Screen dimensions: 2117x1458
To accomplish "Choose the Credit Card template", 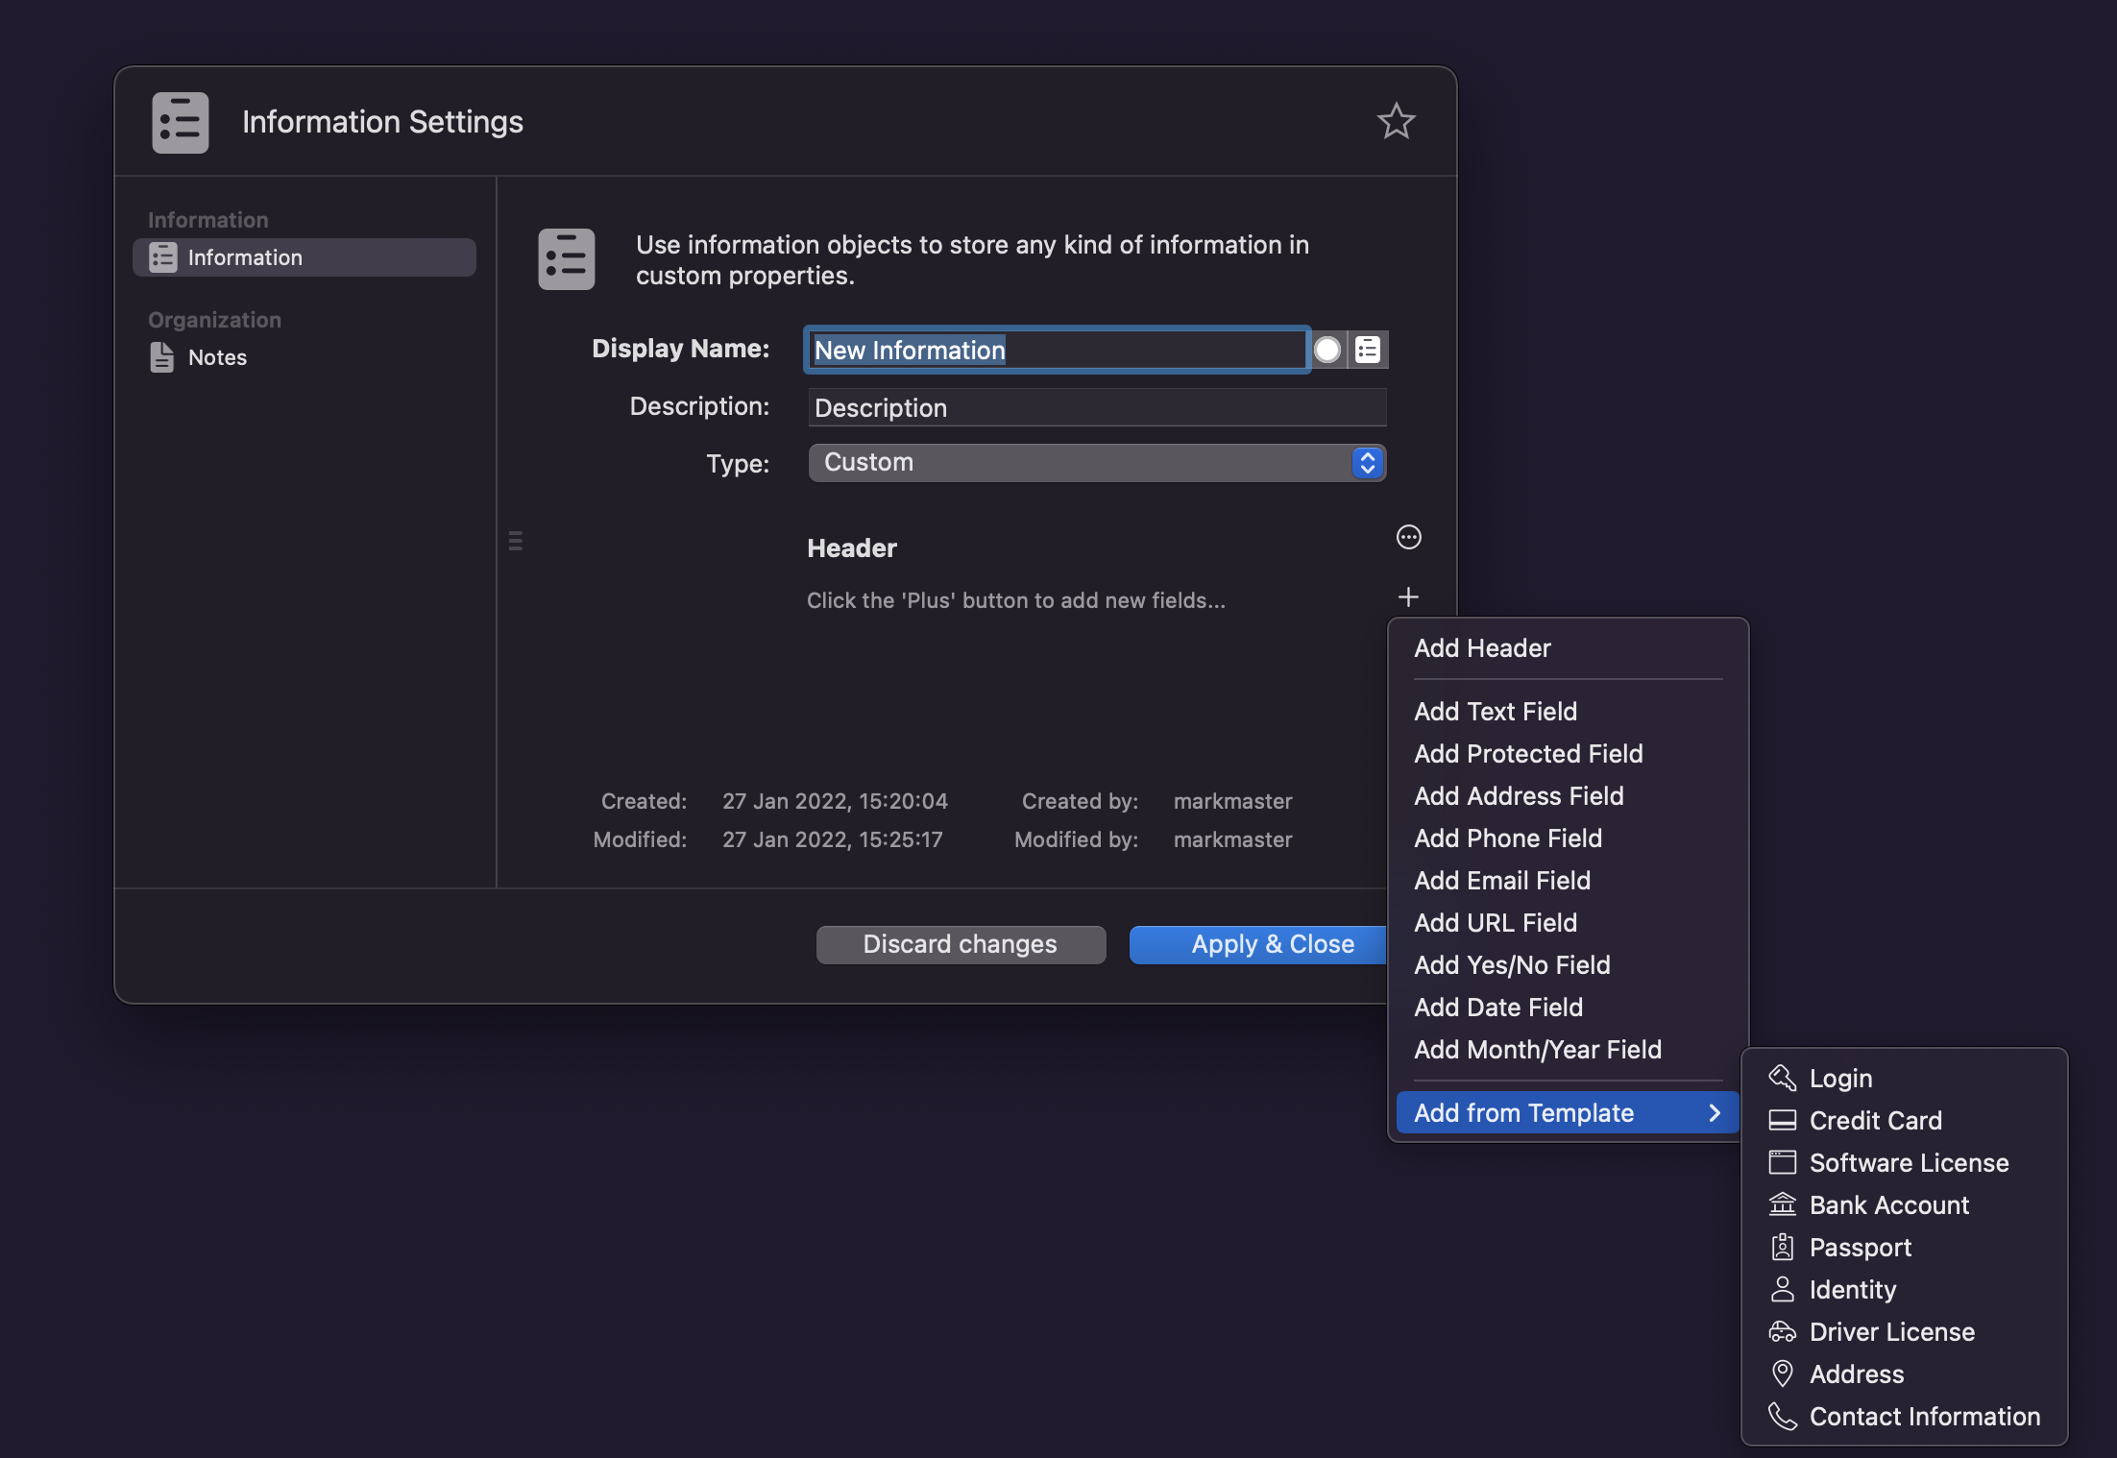I will tap(1874, 1120).
